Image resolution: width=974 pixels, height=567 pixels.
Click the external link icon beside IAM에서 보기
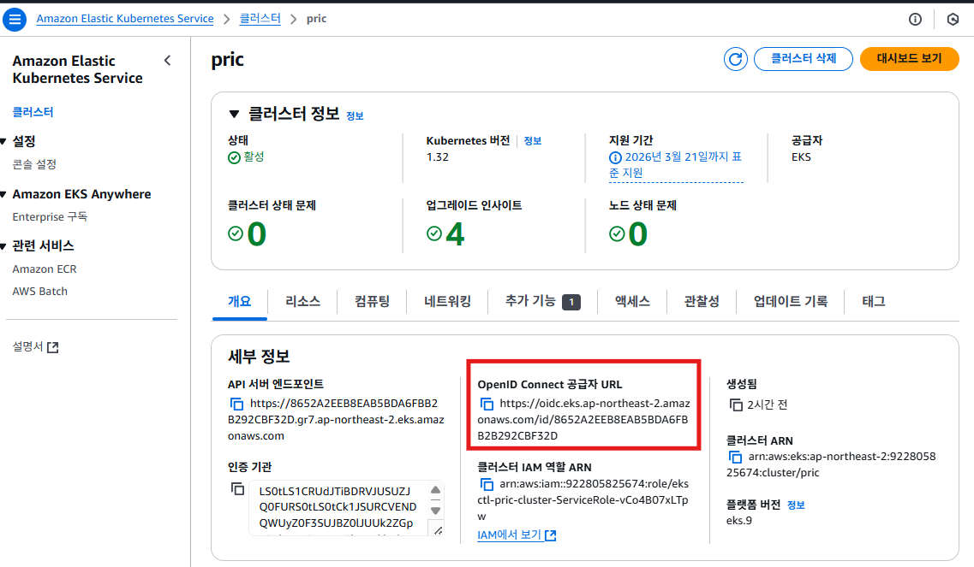(x=550, y=535)
